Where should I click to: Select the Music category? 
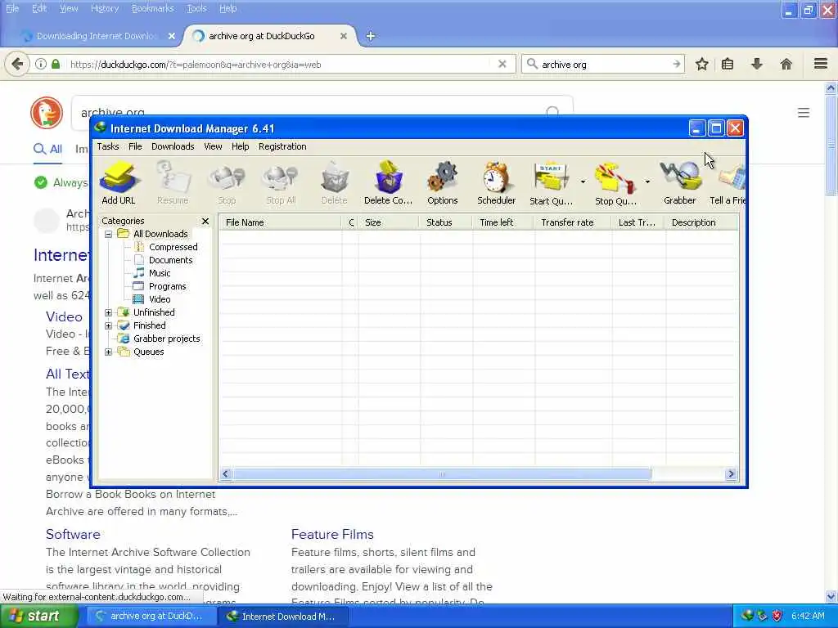point(160,273)
